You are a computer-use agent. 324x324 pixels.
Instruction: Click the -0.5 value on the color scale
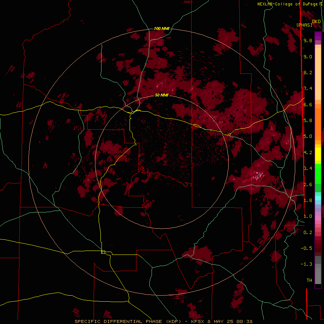pyautogui.click(x=306, y=248)
